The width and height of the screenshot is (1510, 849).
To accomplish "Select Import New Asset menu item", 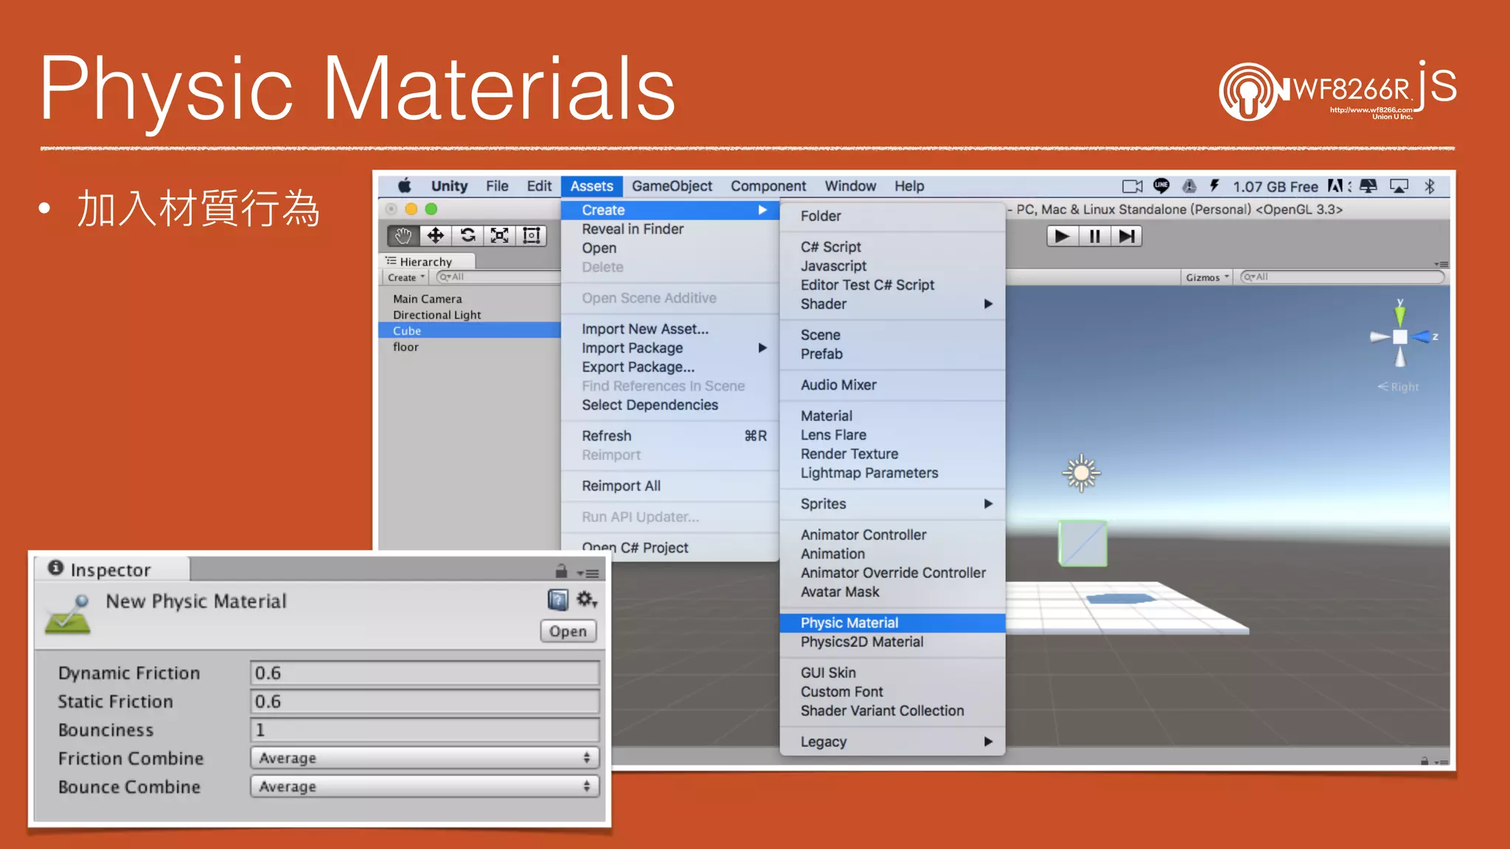I will pyautogui.click(x=670, y=329).
